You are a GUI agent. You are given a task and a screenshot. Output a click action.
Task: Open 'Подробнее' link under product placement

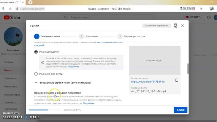click(x=88, y=103)
